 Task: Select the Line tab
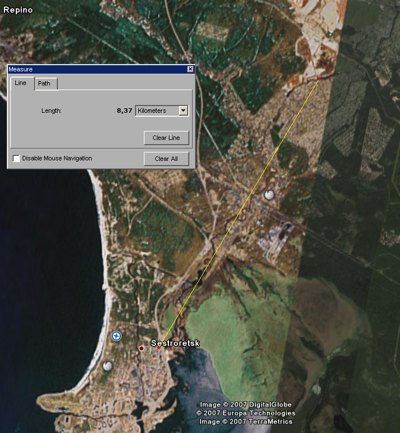pyautogui.click(x=20, y=83)
